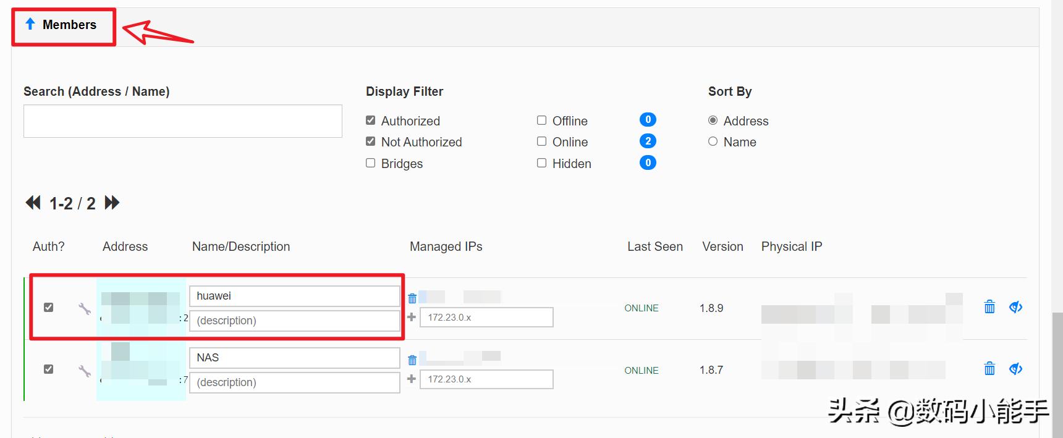Image resolution: width=1063 pixels, height=438 pixels.
Task: Hide the NAS member with eye icon
Action: pyautogui.click(x=1015, y=369)
